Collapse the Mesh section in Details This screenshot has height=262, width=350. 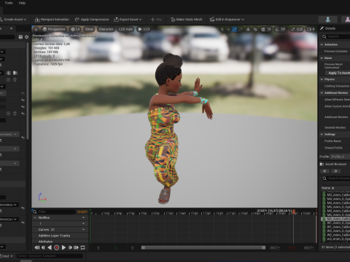point(322,58)
